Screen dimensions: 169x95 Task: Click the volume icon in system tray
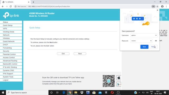147,93
